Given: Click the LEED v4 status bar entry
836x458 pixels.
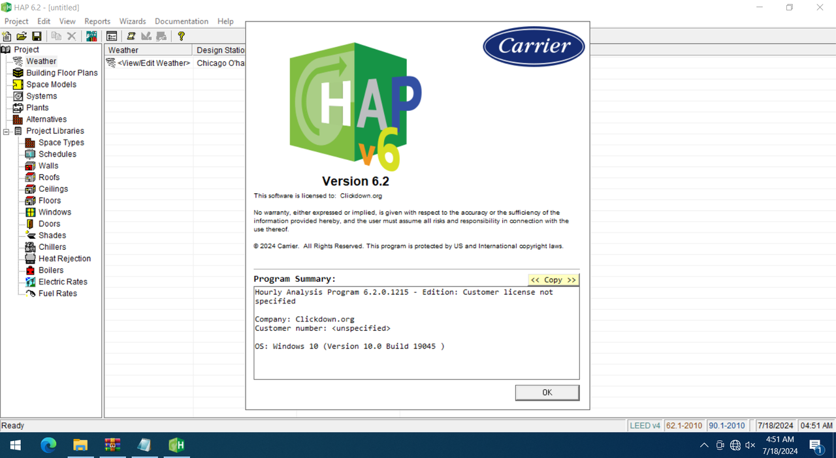Looking at the screenshot, I should [645, 425].
